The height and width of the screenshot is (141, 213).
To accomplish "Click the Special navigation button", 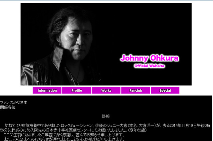I will coord(165,90).
